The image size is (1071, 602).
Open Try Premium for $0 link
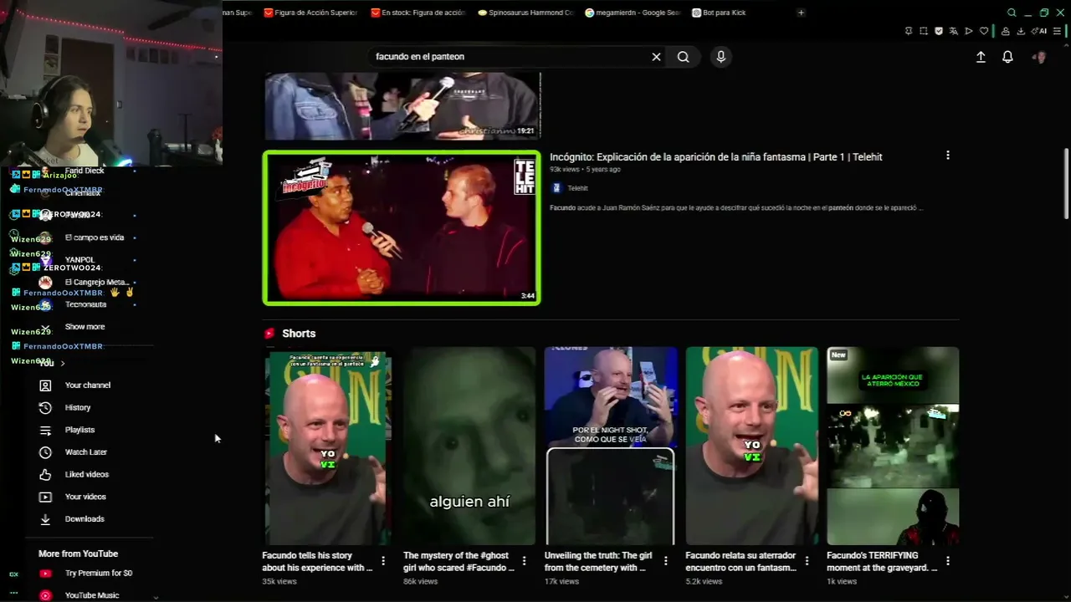pyautogui.click(x=99, y=574)
